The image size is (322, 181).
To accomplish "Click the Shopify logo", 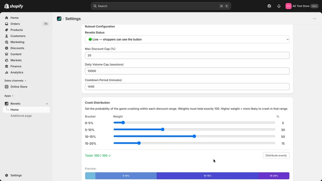I will (14, 6).
